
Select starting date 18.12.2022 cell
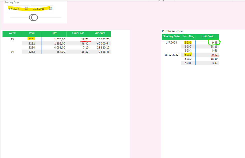[171, 55]
